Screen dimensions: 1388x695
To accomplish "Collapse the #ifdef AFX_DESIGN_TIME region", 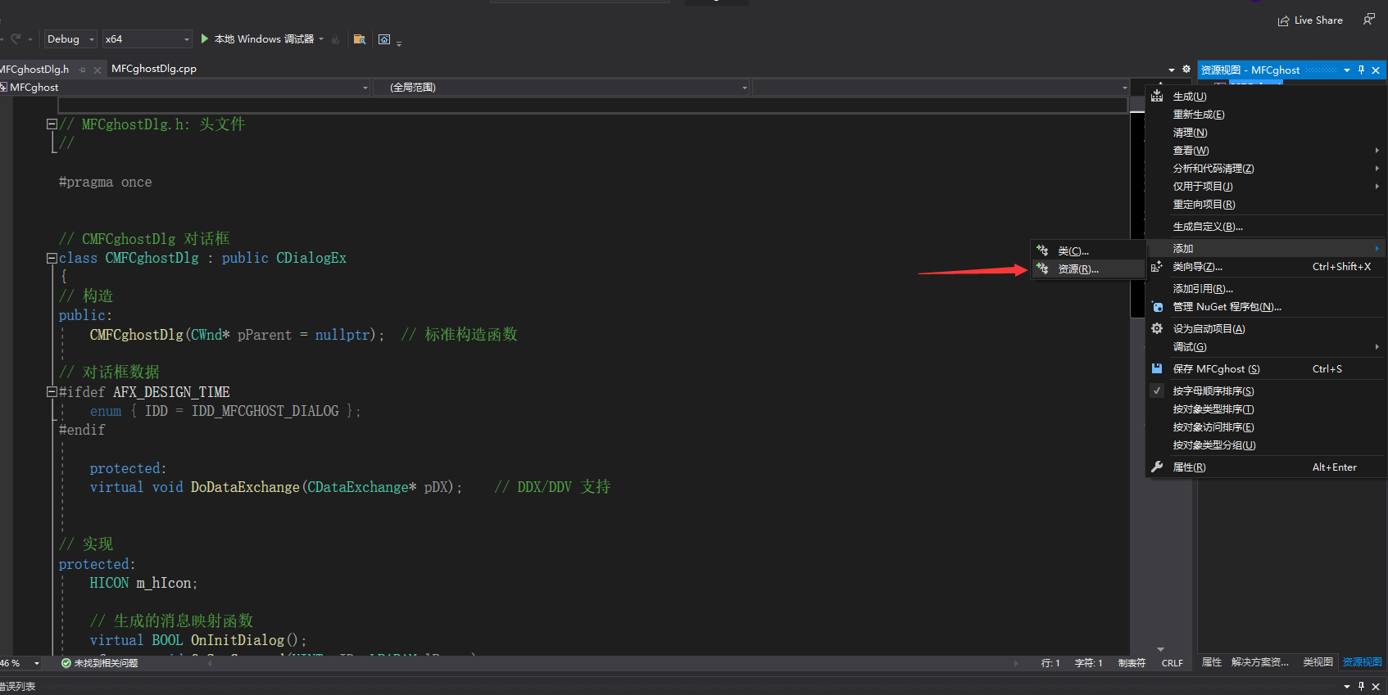I will tap(52, 392).
